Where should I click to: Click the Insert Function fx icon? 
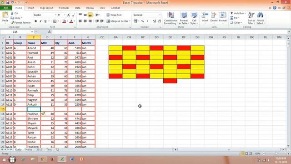pos(49,32)
